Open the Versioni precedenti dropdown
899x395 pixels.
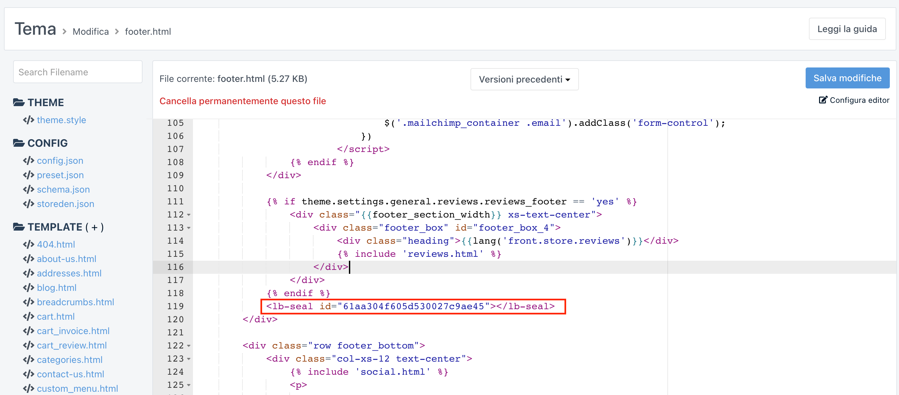pyautogui.click(x=524, y=79)
